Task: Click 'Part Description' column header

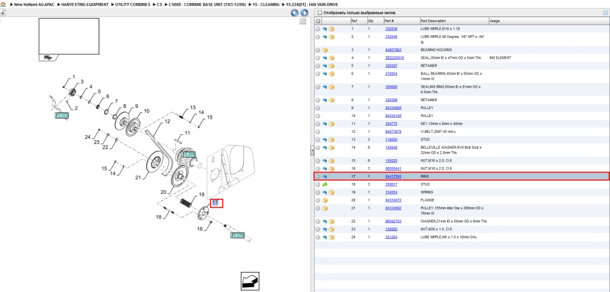Action: click(433, 21)
